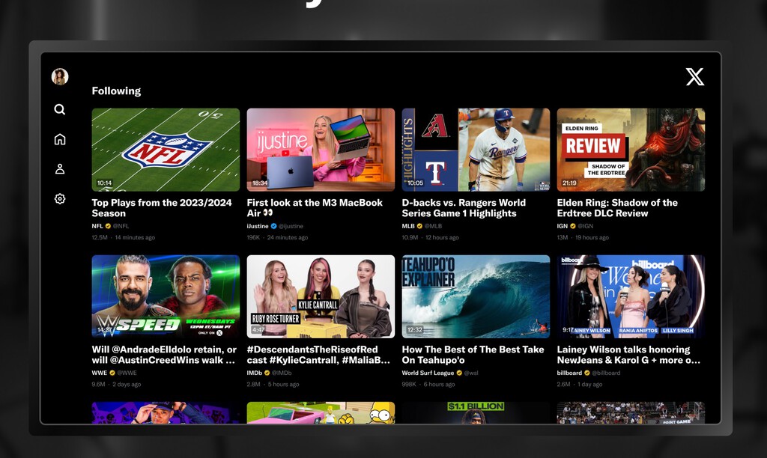Viewport: 767px width, 458px height.
Task: Click the verified badge next to MLB
Action: pos(419,226)
